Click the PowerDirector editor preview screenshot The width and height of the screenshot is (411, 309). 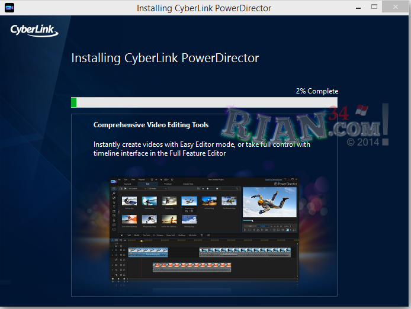click(204, 229)
